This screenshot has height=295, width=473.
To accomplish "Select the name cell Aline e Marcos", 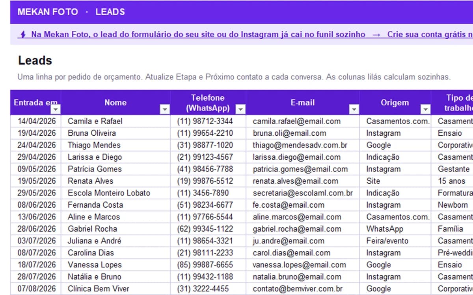I will coord(115,217).
